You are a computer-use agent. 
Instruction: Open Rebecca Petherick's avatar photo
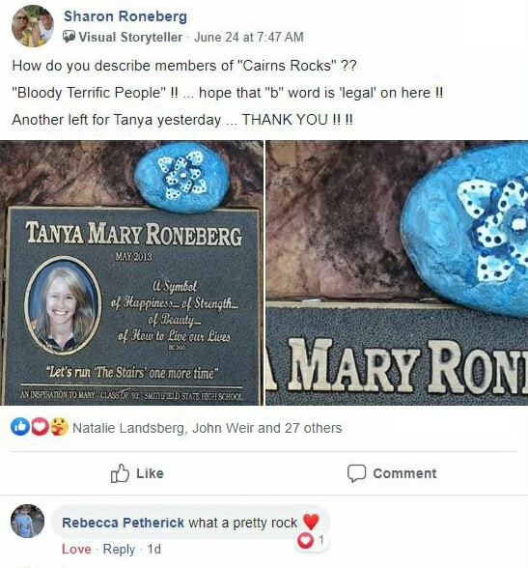pos(27,522)
